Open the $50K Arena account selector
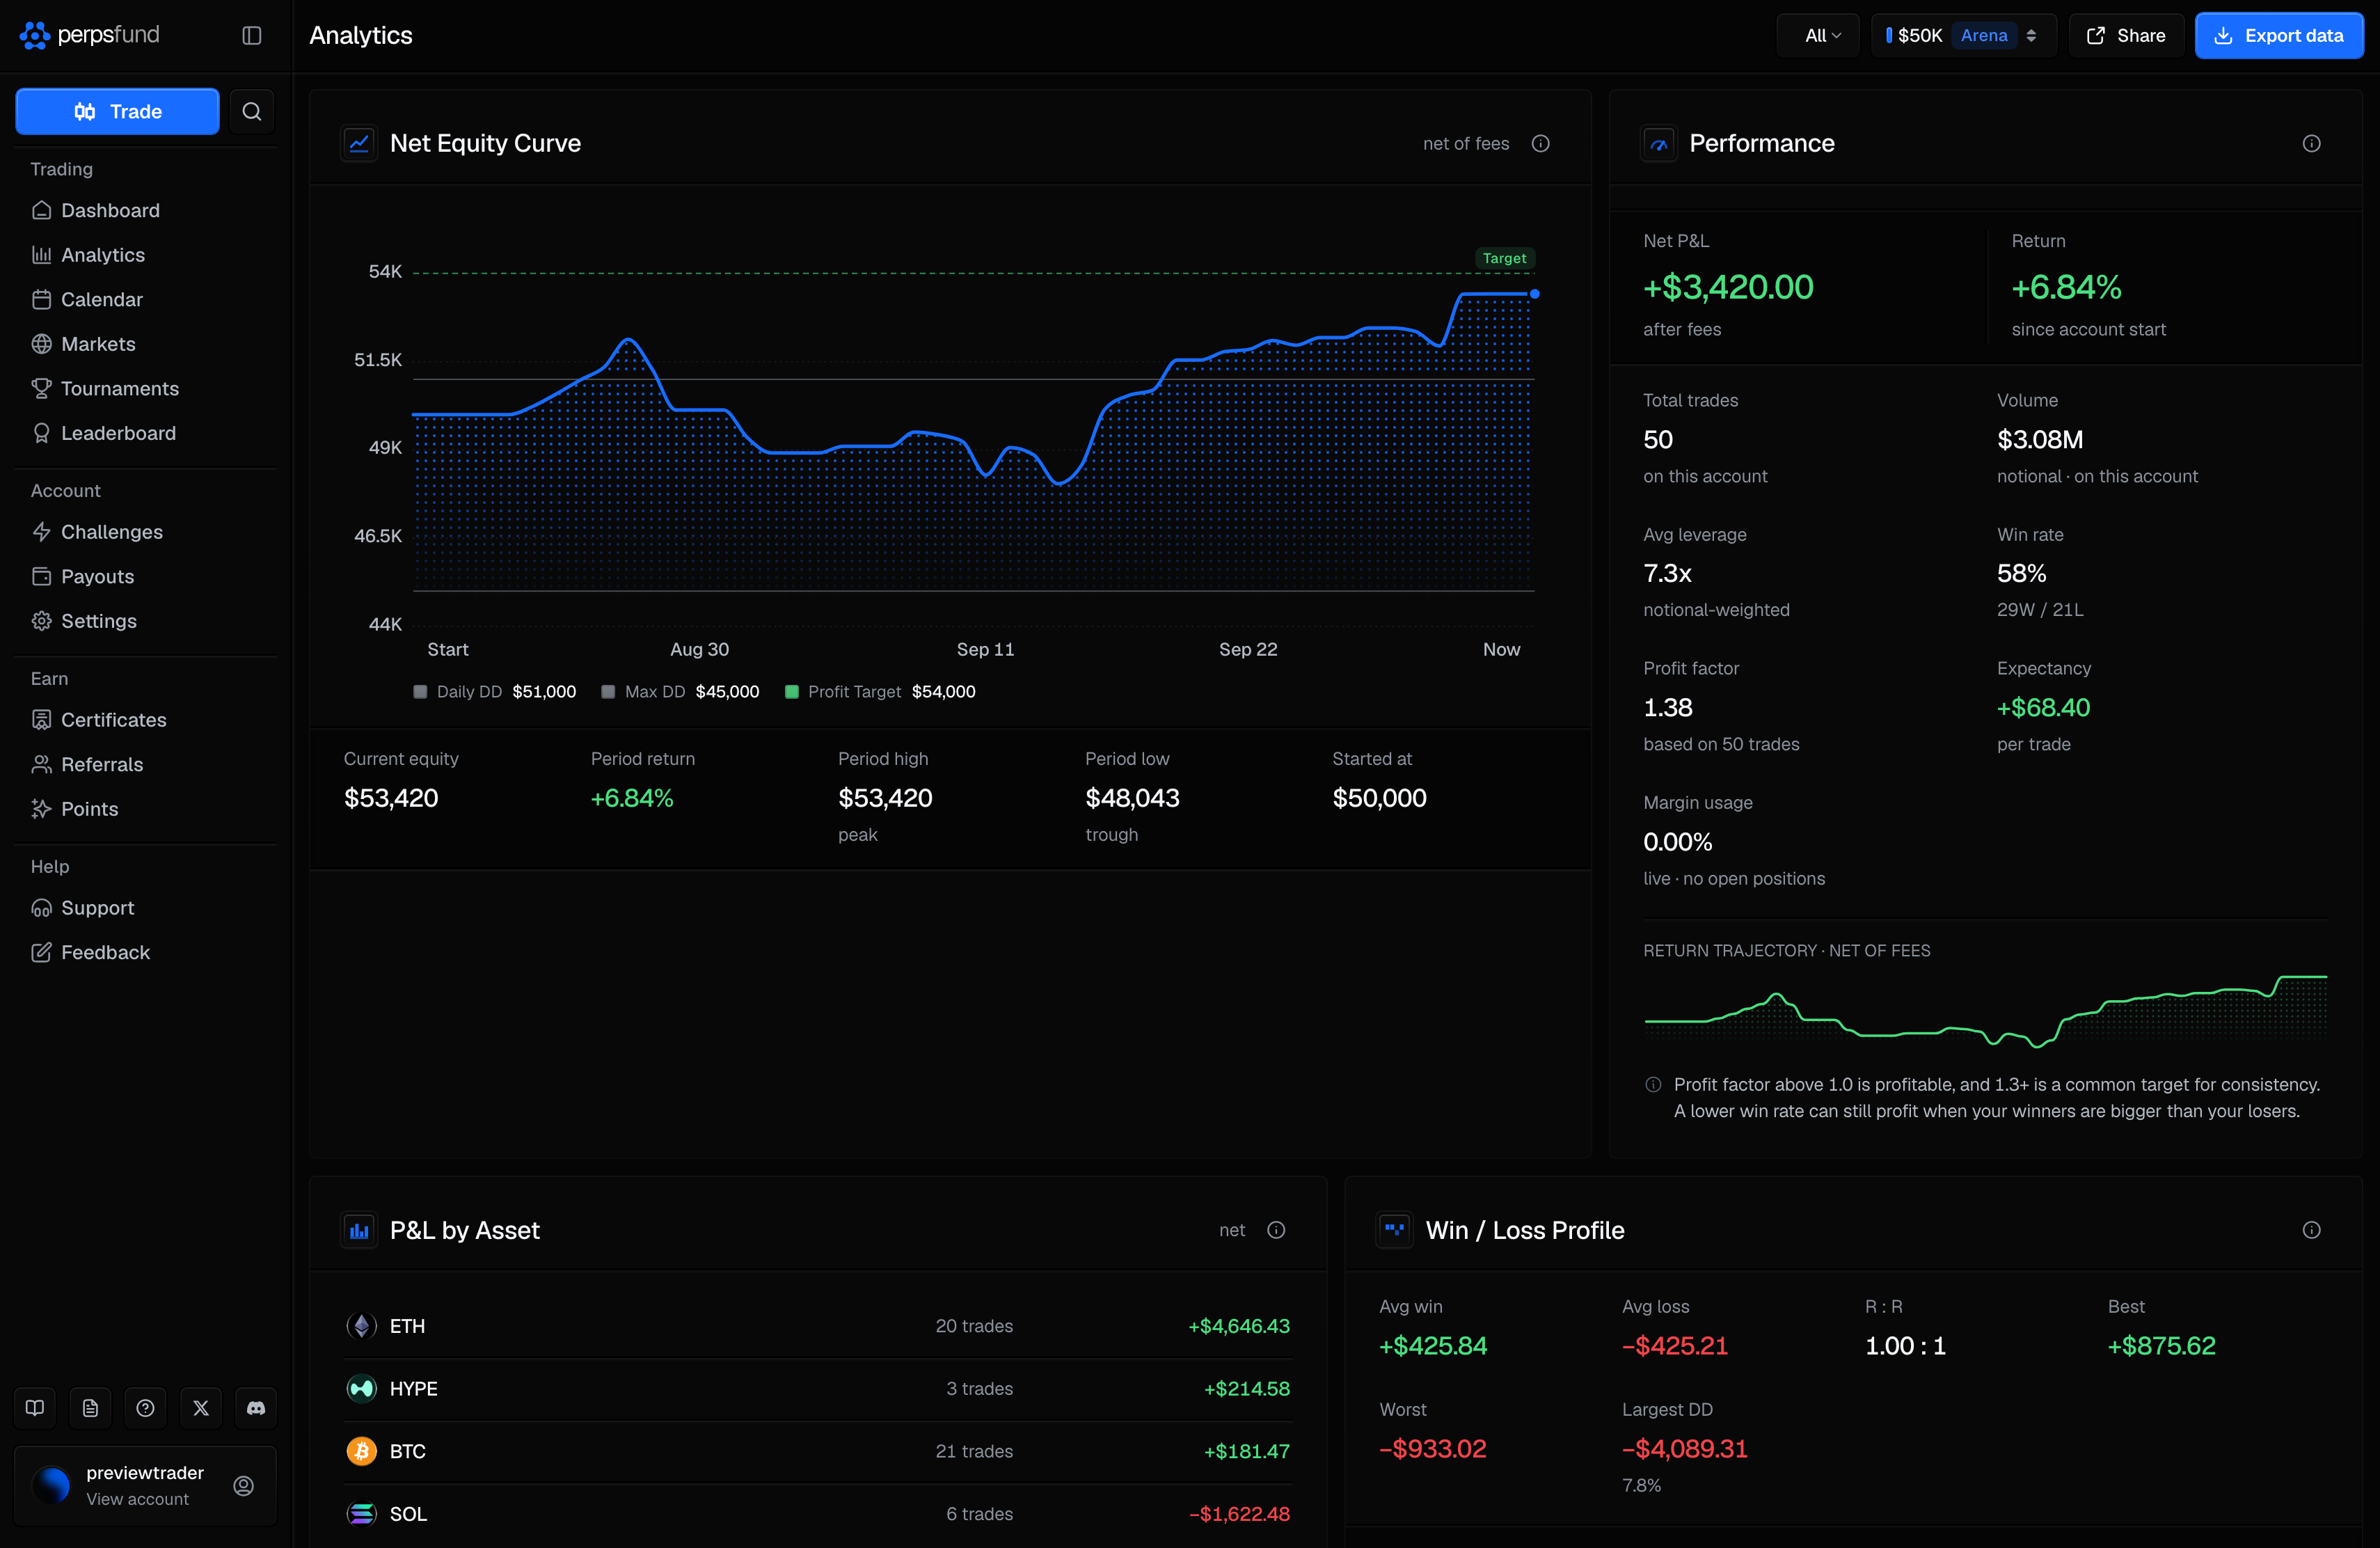Image resolution: width=2380 pixels, height=1548 pixels. tap(1963, 36)
